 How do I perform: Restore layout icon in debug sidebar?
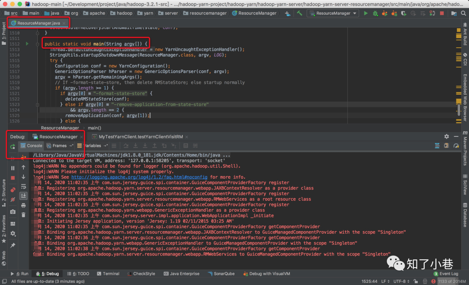[x=13, y=224]
